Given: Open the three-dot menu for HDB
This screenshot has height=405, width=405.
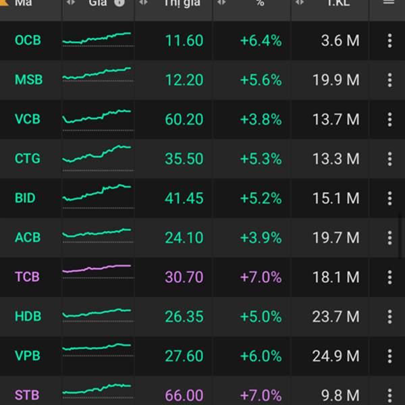Looking at the screenshot, I should click(389, 316).
